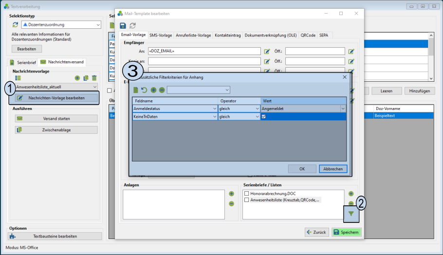Click the Kopie an input field
This screenshot has width=443, height=255.
(204, 61)
